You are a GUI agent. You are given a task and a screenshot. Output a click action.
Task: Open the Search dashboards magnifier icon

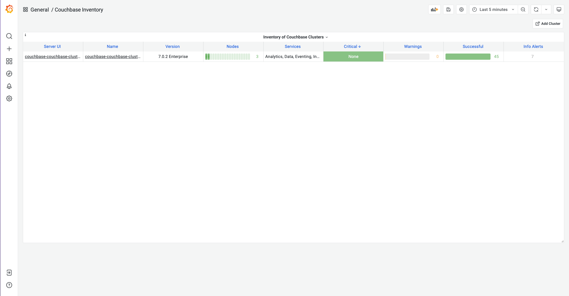point(9,36)
